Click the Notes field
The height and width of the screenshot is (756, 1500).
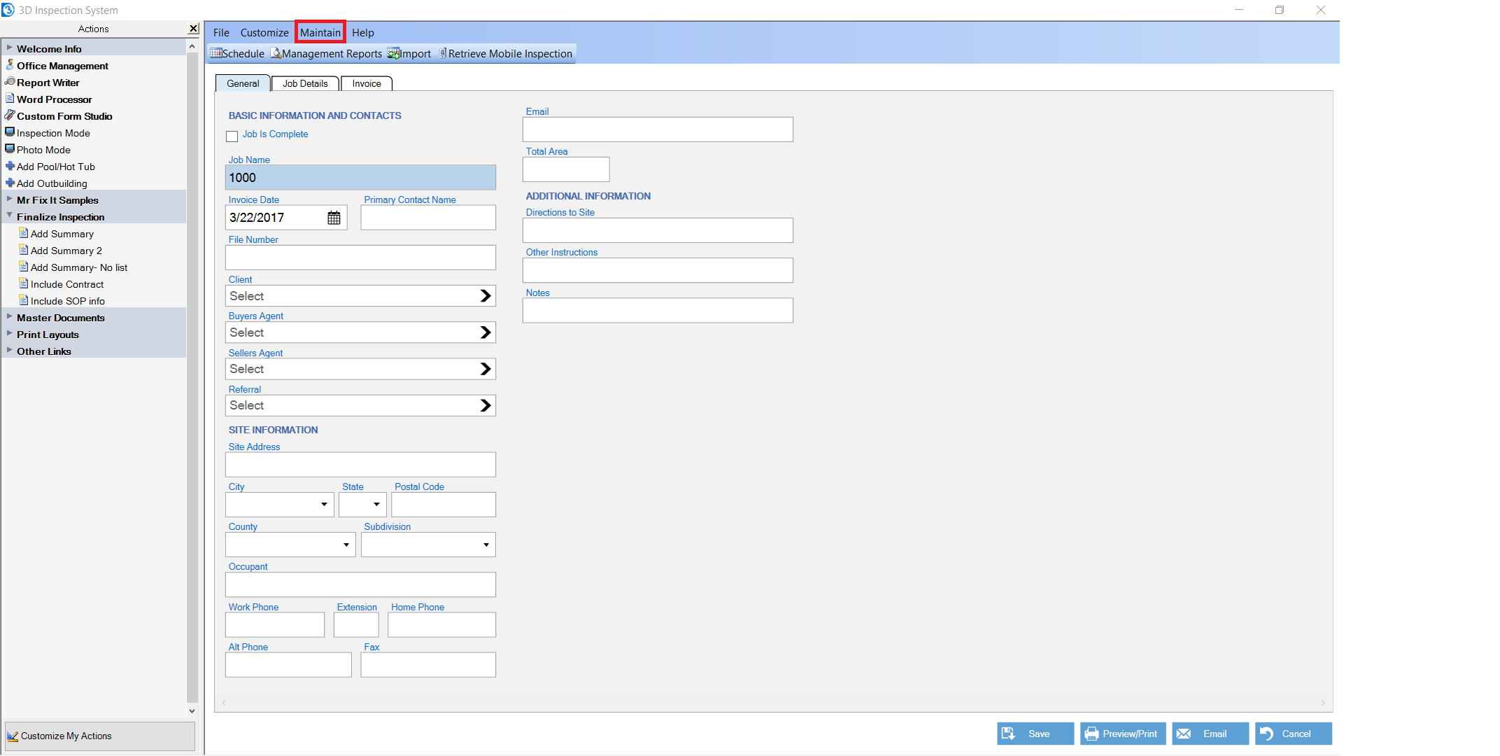point(658,311)
